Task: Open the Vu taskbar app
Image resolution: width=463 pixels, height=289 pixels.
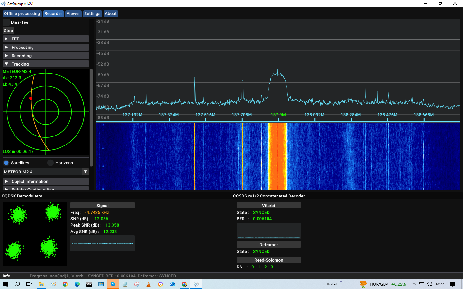Action: tap(89, 284)
